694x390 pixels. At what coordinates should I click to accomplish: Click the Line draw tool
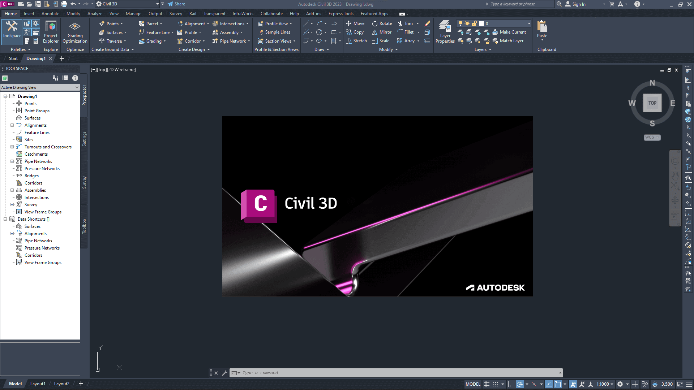pyautogui.click(x=306, y=23)
